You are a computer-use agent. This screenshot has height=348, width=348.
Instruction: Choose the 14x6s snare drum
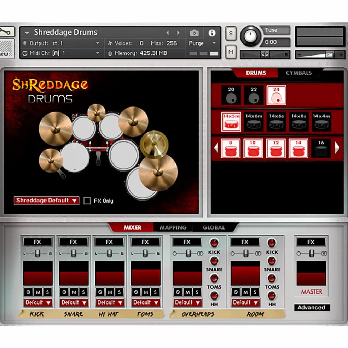tap(276, 122)
